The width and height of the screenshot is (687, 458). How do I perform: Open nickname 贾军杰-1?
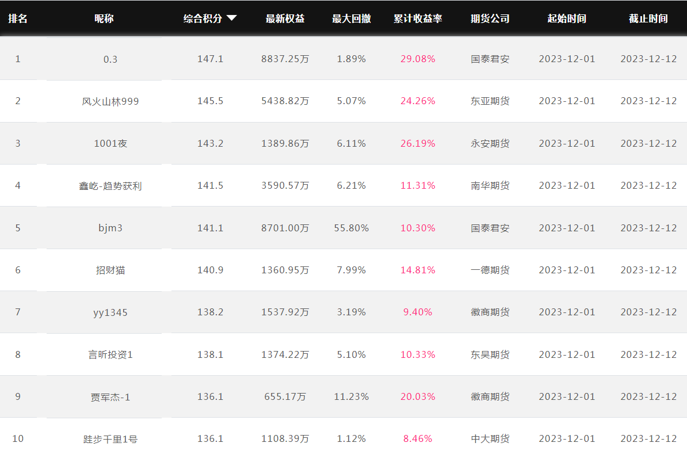(x=110, y=397)
